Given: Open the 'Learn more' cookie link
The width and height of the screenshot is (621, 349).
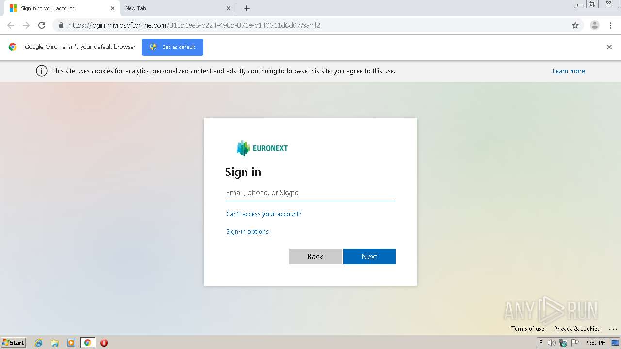Looking at the screenshot, I should 569,71.
